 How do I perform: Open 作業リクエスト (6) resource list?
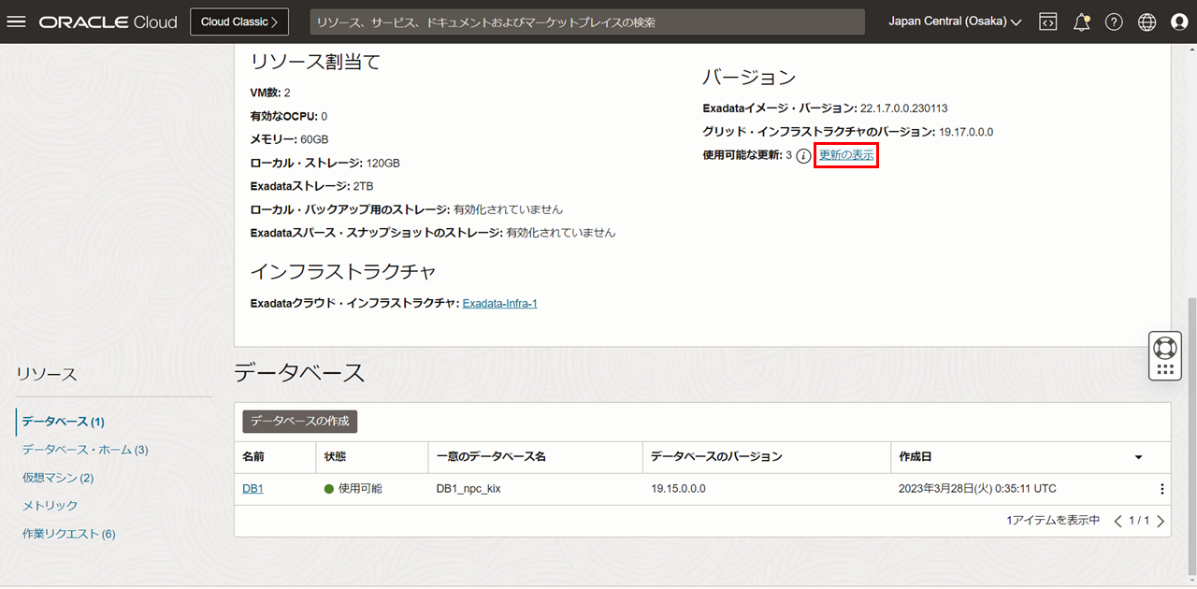69,534
